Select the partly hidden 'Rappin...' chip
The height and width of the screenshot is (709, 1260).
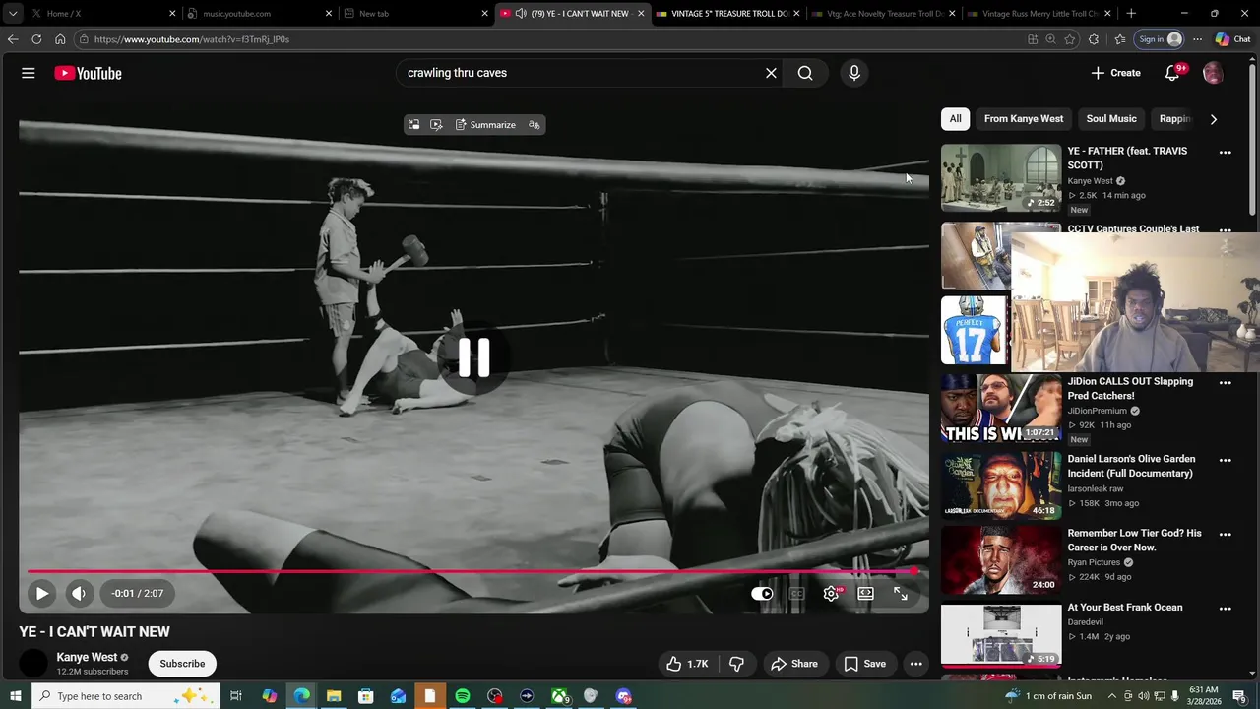pyautogui.click(x=1175, y=119)
